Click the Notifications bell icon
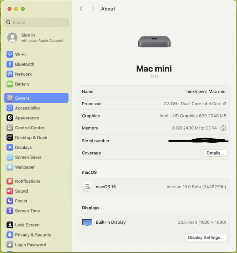The height and width of the screenshot is (253, 237). [10, 181]
